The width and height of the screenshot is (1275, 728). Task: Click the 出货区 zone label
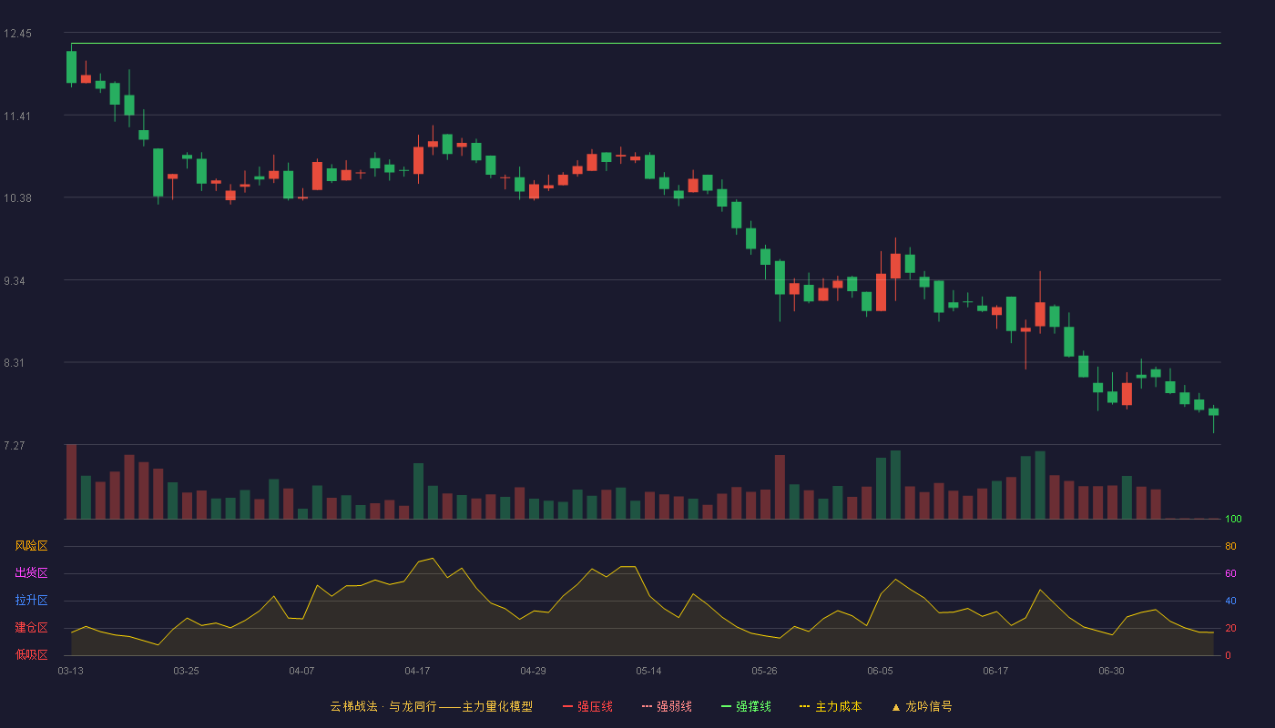pyautogui.click(x=31, y=573)
